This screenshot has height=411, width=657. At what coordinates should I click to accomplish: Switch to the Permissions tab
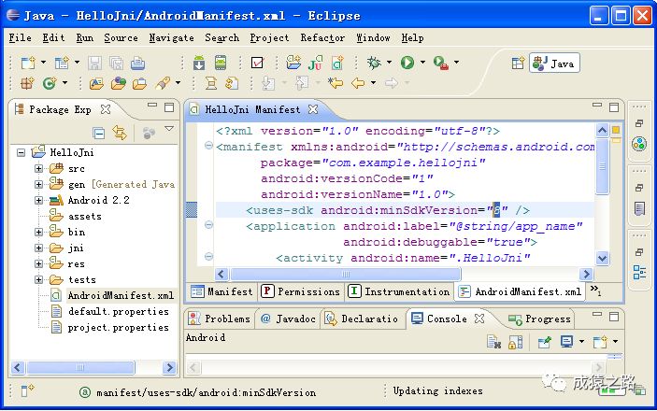[300, 291]
